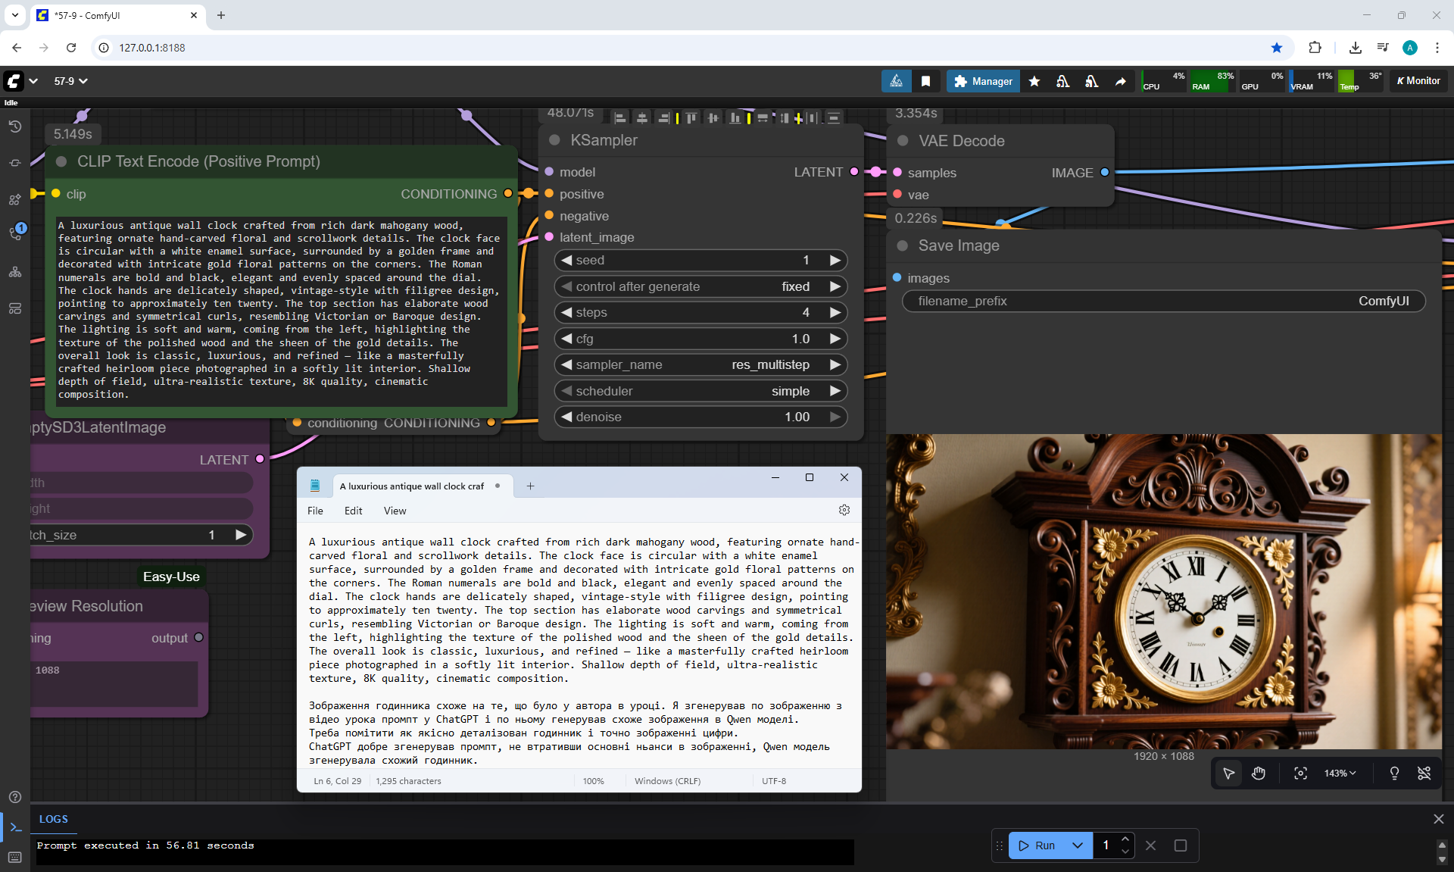Toggle link visibility icon in canvas toolbar
The height and width of the screenshot is (872, 1454).
[x=1424, y=773]
